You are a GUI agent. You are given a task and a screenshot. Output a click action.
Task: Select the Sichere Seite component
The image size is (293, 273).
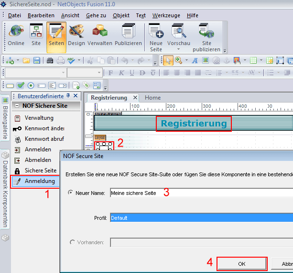click(x=36, y=171)
